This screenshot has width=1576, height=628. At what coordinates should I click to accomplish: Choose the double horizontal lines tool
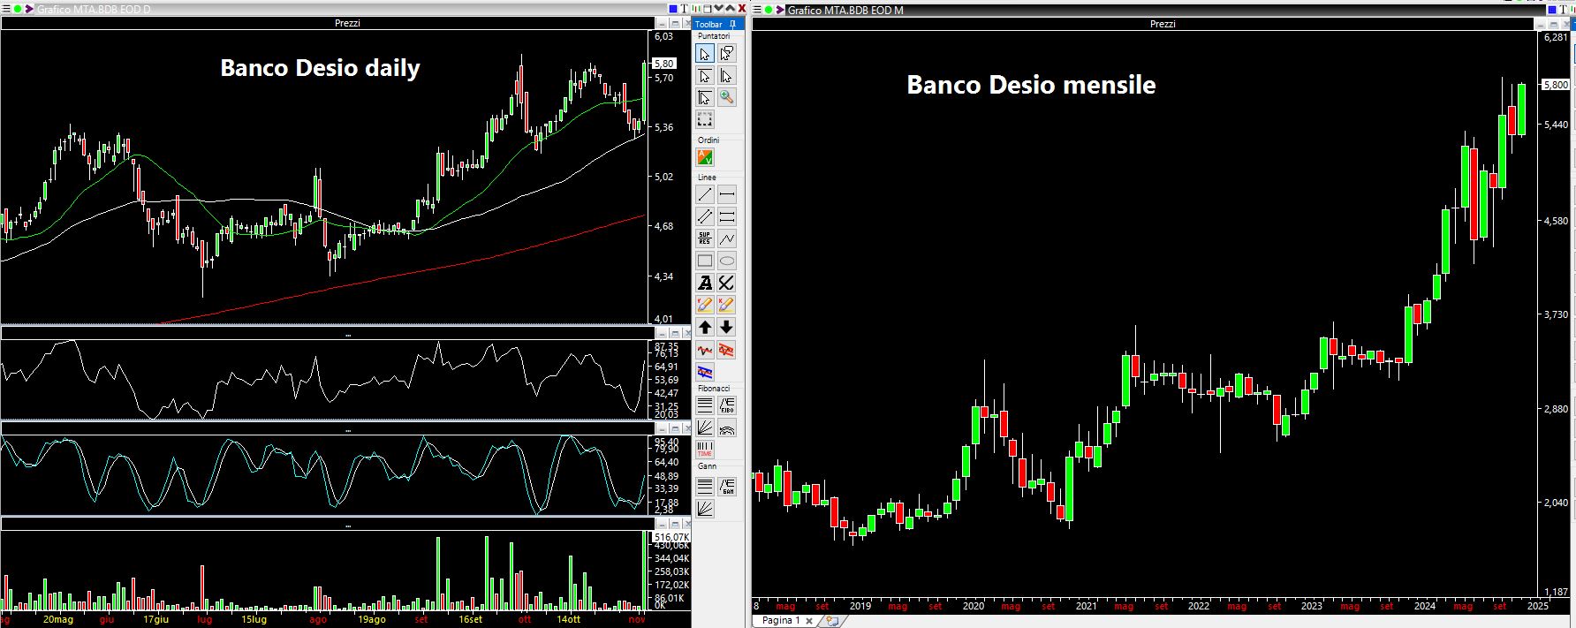[726, 216]
